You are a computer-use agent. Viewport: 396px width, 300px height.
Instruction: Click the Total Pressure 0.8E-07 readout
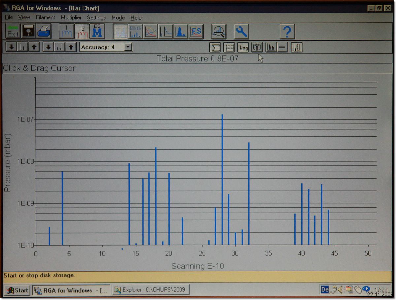[197, 59]
